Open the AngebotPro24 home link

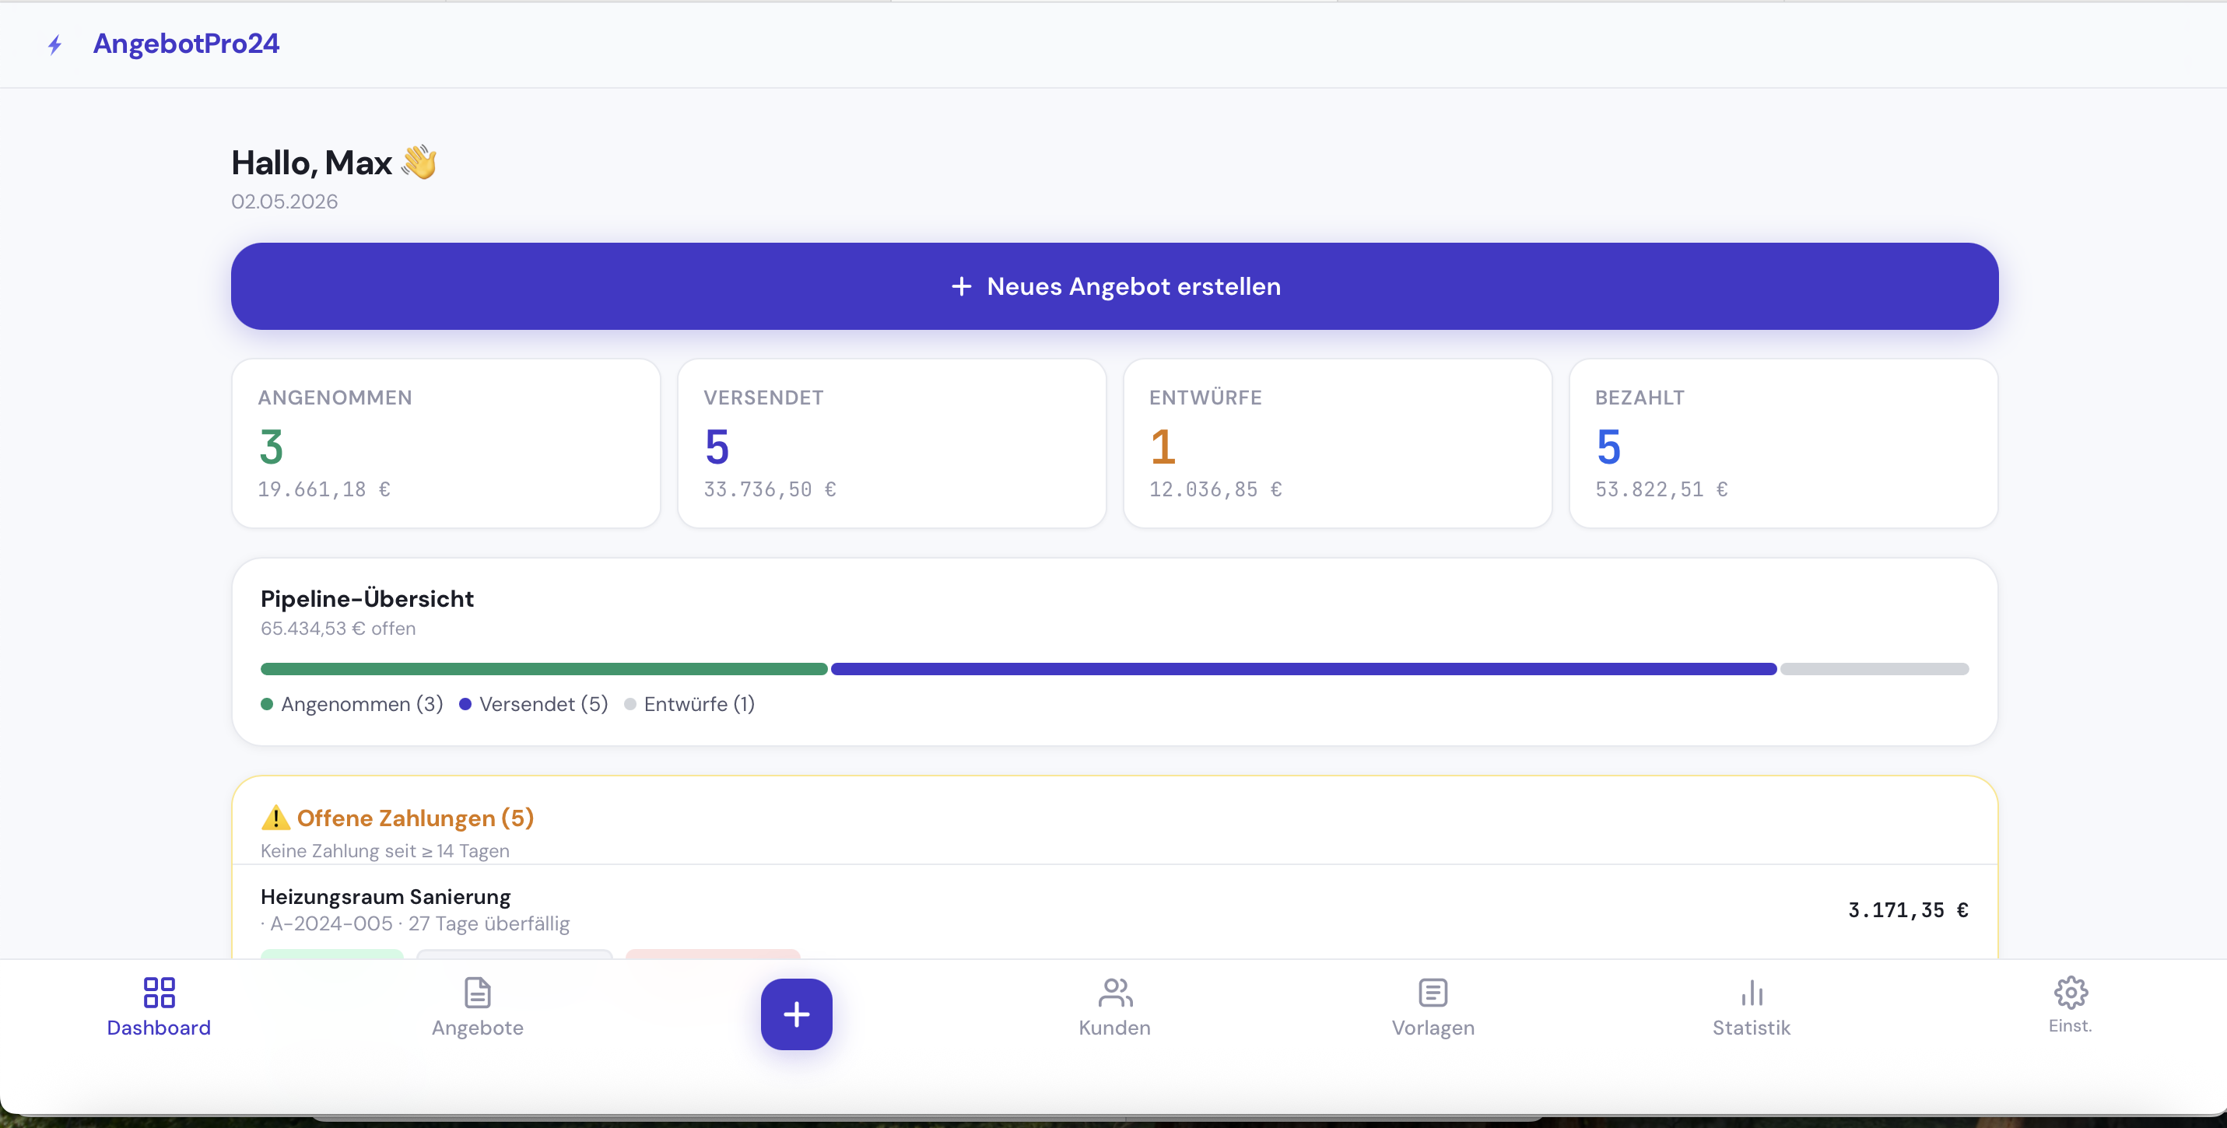point(186,44)
